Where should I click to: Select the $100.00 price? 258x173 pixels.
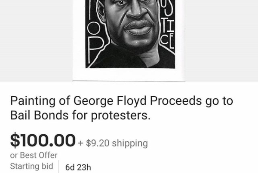coord(43,140)
